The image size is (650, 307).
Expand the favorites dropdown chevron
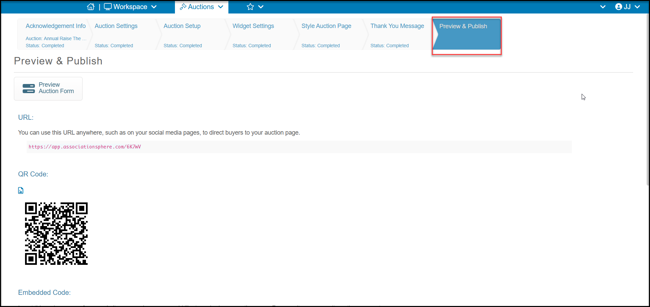tap(261, 7)
